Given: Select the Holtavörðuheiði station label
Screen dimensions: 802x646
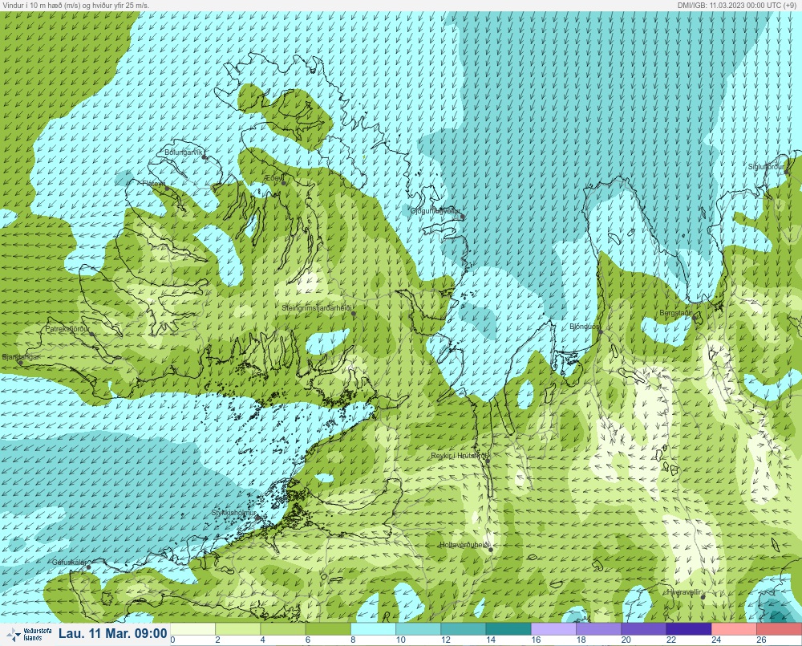Looking at the screenshot, I should (465, 545).
